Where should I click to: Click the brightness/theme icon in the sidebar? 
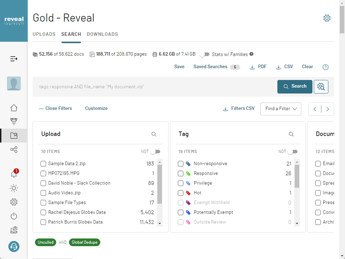[13, 188]
